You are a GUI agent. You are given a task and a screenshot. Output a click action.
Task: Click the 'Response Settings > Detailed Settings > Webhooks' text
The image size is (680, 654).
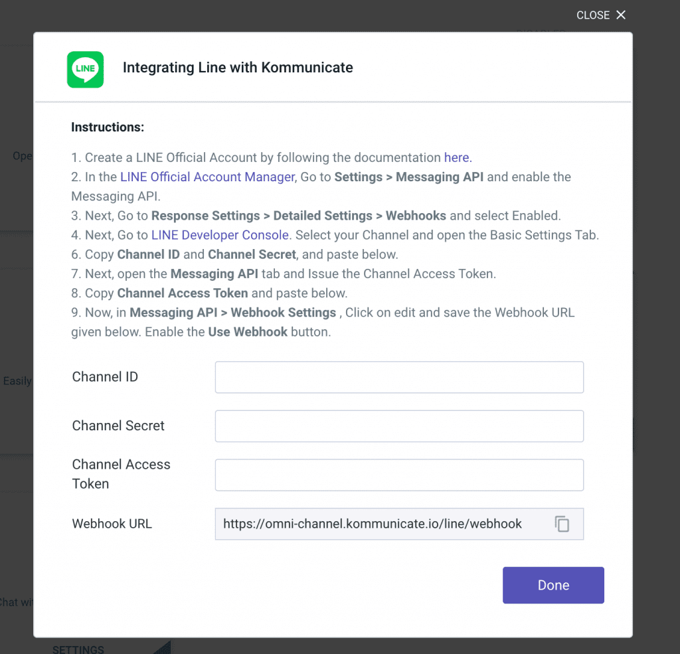pyautogui.click(x=298, y=216)
